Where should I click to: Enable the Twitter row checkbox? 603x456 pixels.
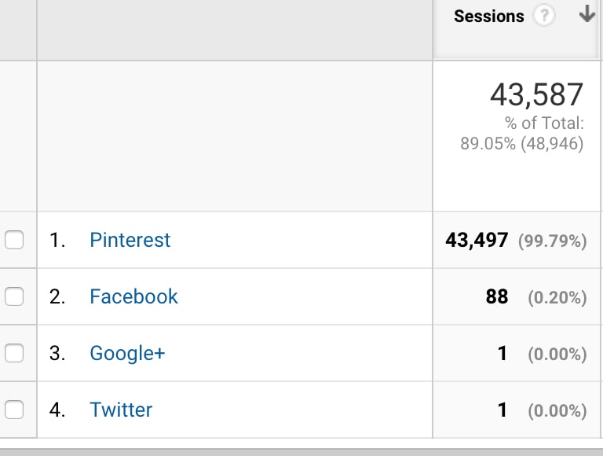click(14, 410)
